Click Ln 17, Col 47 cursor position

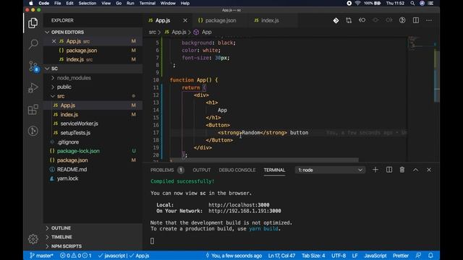pyautogui.click(x=281, y=256)
